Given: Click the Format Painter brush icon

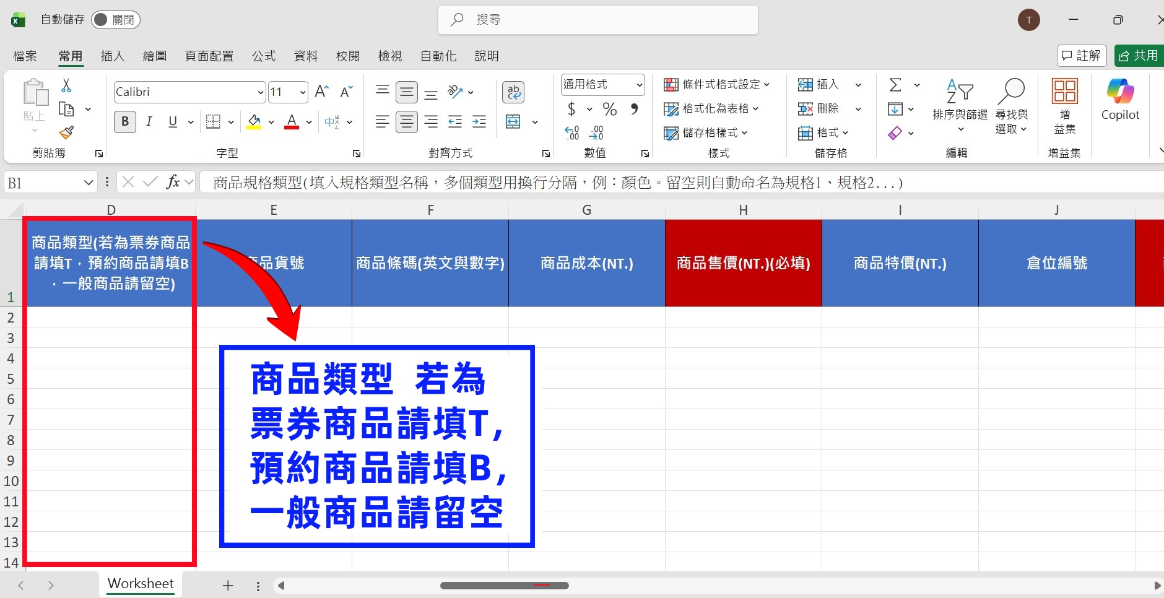Looking at the screenshot, I should point(66,132).
